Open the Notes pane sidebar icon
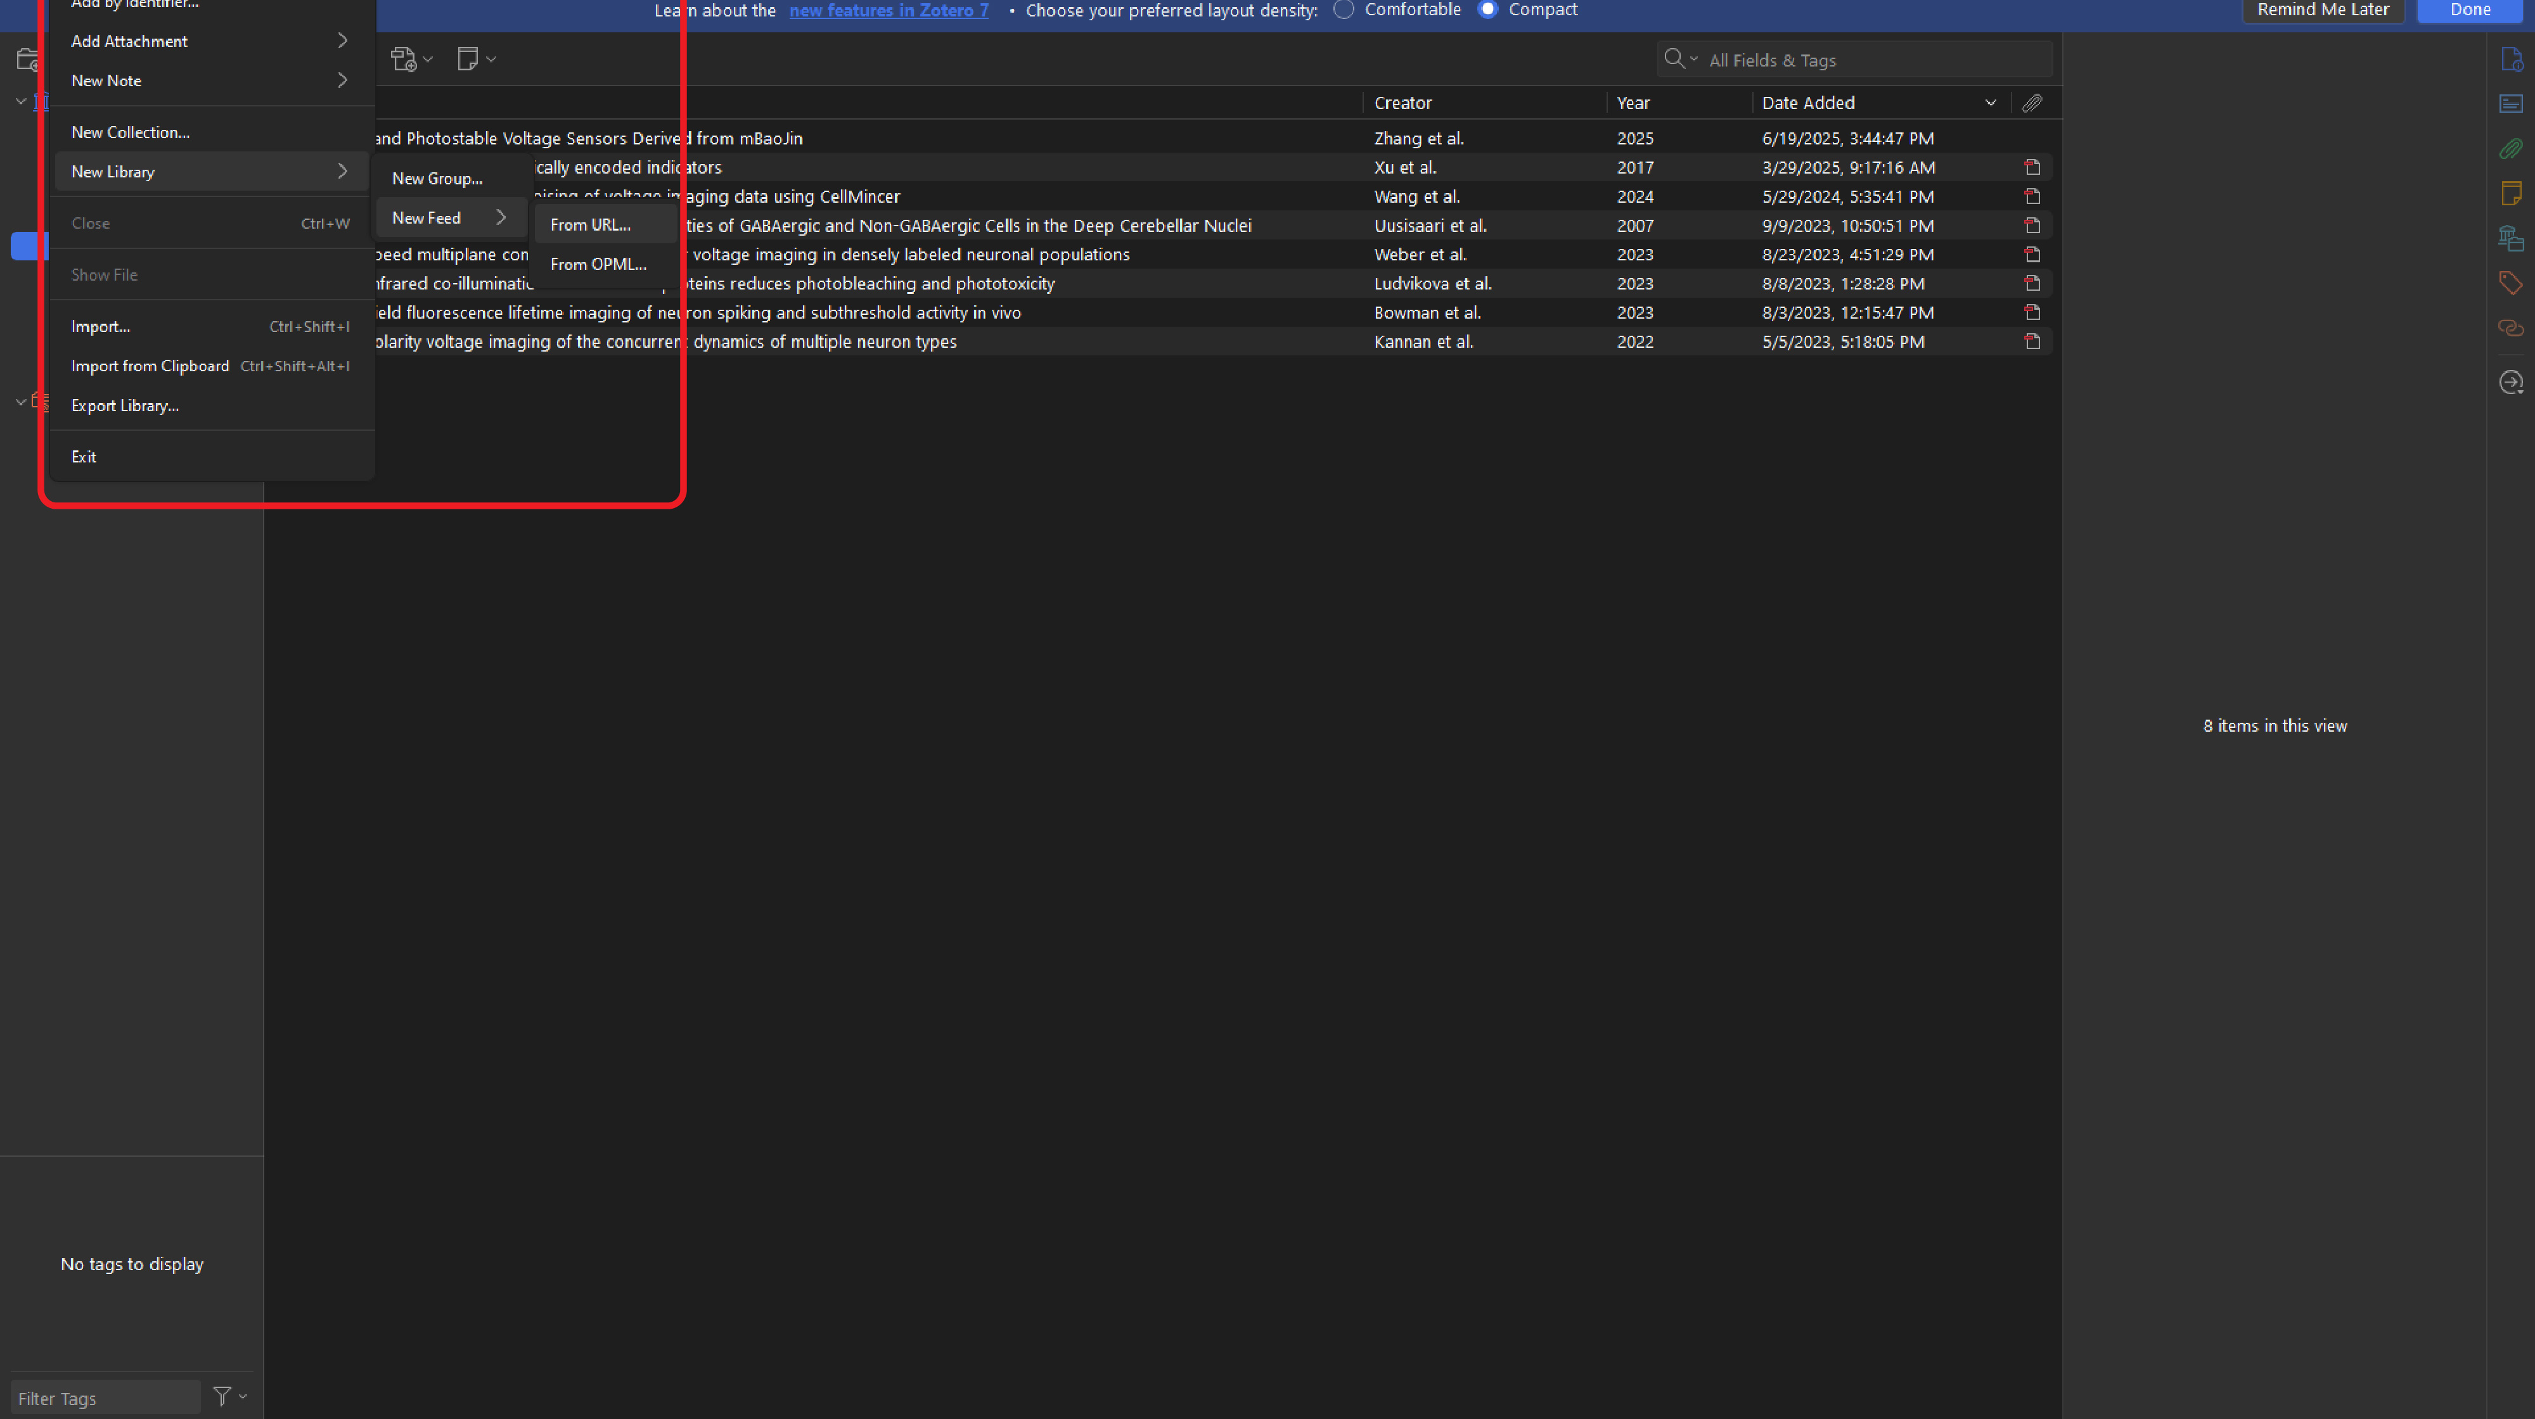 pos(2510,194)
